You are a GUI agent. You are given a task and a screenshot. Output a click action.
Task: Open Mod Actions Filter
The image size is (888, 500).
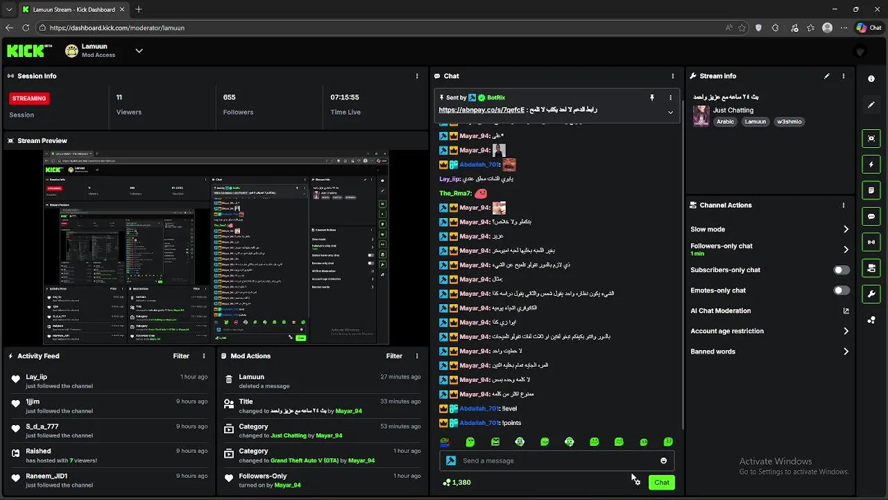[x=394, y=356]
